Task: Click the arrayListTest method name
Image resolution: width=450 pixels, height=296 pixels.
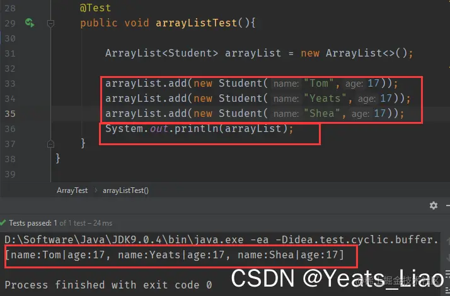Action: tap(196, 23)
